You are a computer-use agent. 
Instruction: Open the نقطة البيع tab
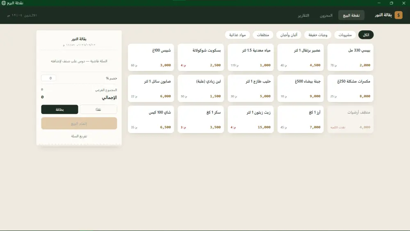coord(351,16)
